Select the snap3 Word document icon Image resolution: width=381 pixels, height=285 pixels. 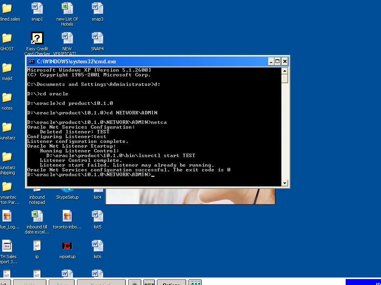tap(97, 8)
